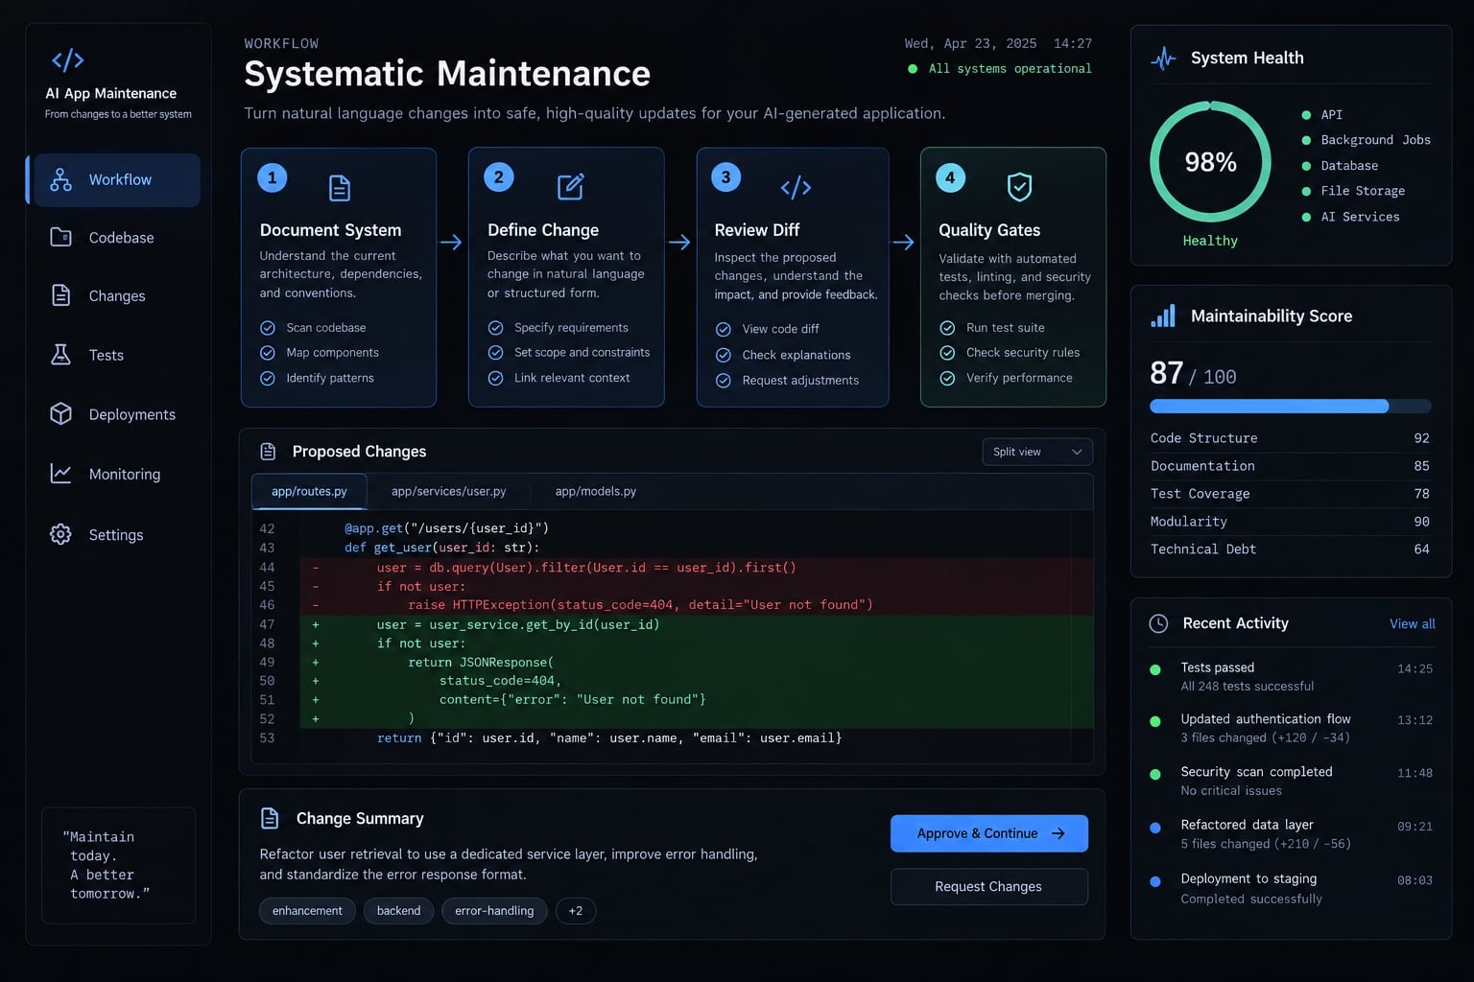The image size is (1474, 982).
Task: Click the Proposed Changes document icon
Action: tap(269, 452)
